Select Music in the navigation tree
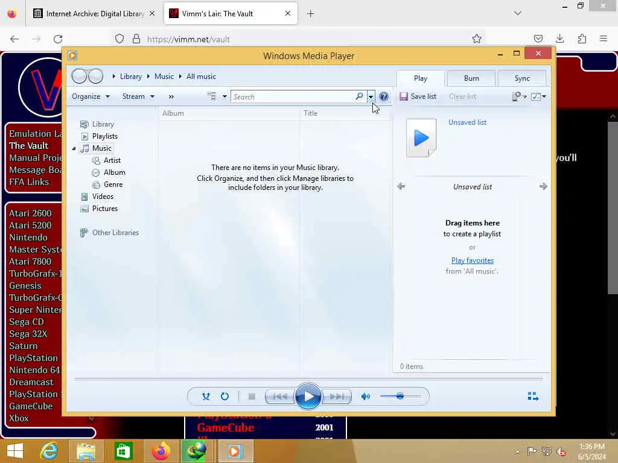This screenshot has width=618, height=463. point(101,148)
